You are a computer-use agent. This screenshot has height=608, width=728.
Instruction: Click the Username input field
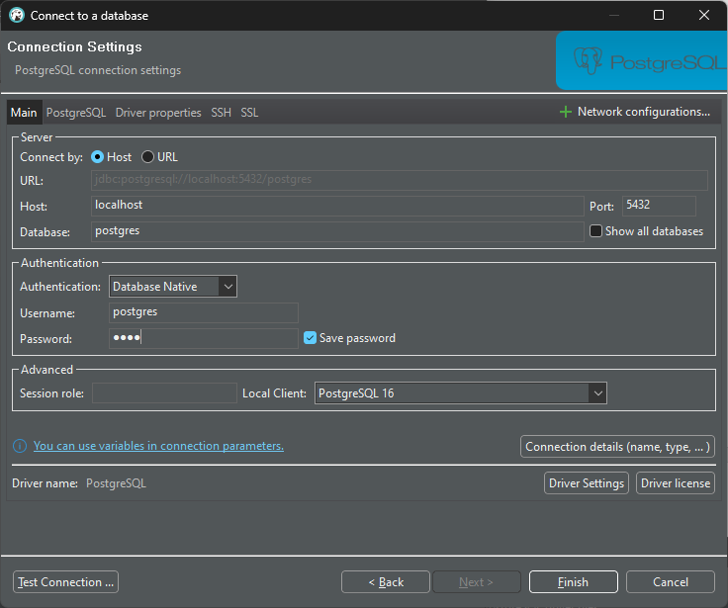204,312
